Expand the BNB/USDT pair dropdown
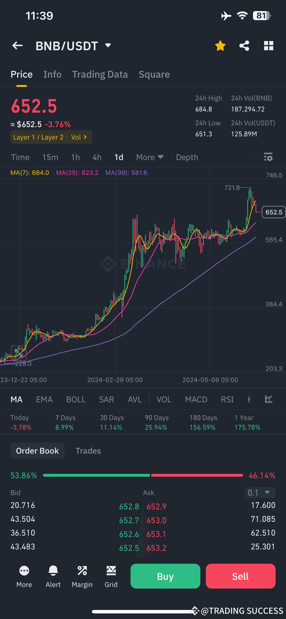This screenshot has height=619, width=286. pyautogui.click(x=108, y=45)
